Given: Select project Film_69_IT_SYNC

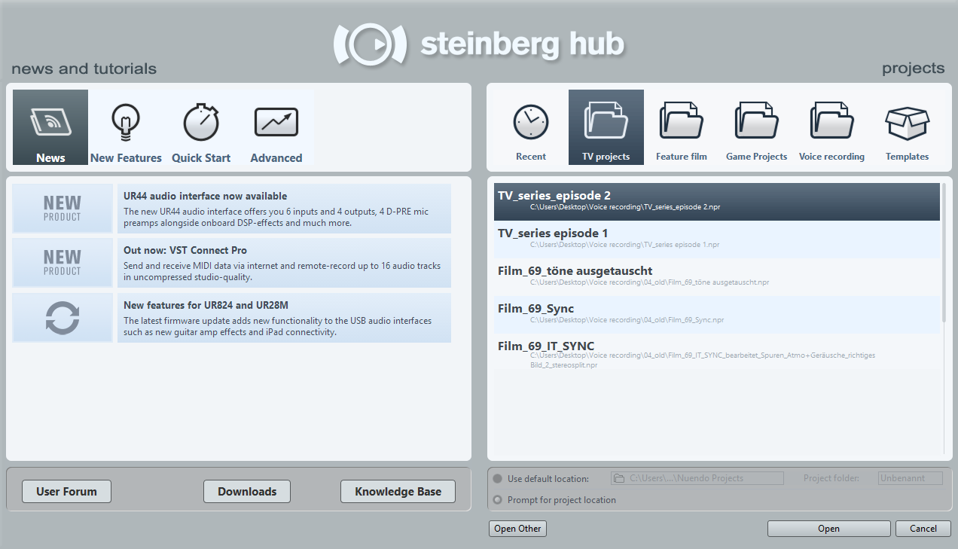Looking at the screenshot, I should (x=717, y=354).
